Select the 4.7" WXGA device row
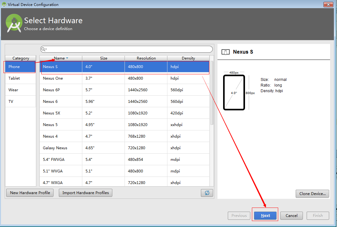Viewport: 337px width, 227px height. point(125,182)
